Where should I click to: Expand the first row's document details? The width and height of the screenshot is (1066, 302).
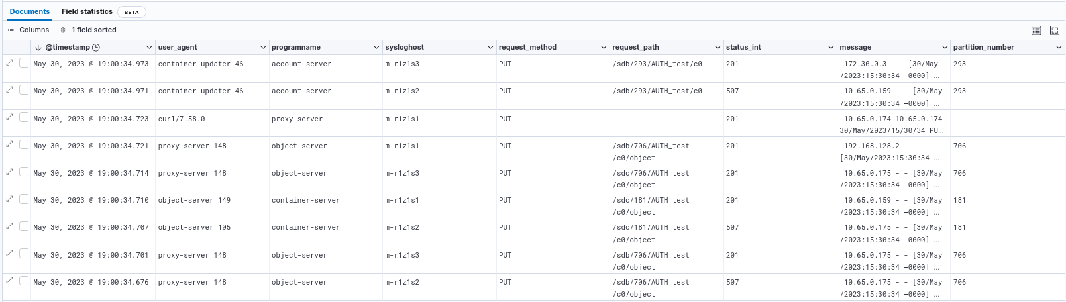[10, 62]
